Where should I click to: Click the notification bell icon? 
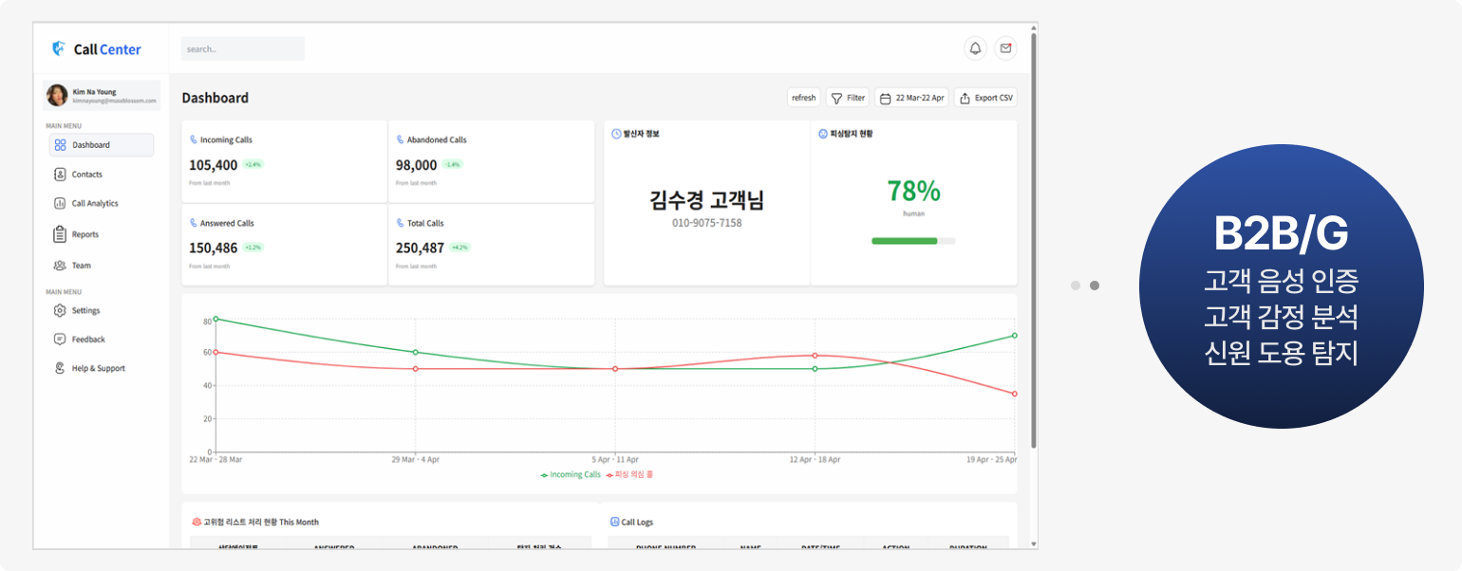coord(975,48)
